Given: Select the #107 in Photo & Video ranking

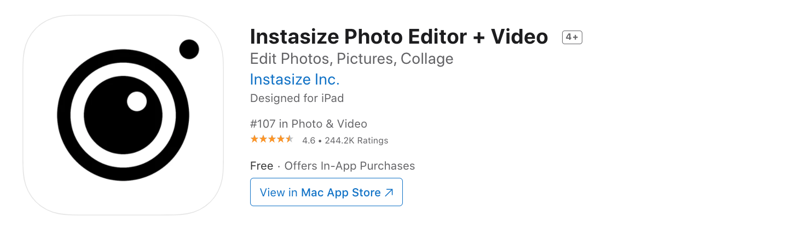Looking at the screenshot, I should pyautogui.click(x=308, y=124).
